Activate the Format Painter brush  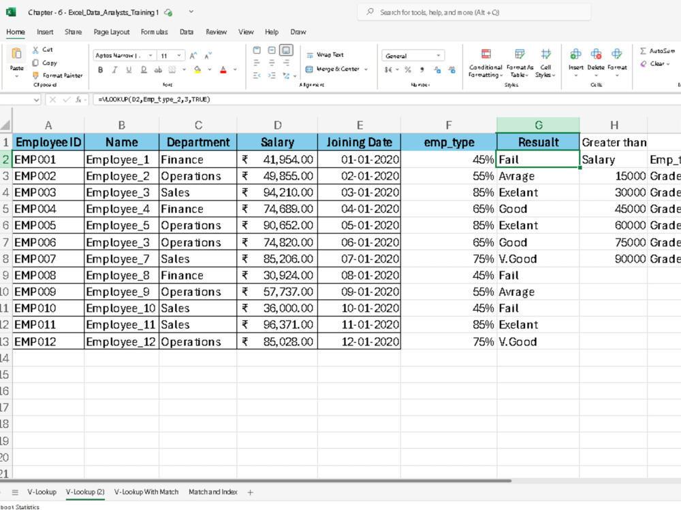pos(35,75)
